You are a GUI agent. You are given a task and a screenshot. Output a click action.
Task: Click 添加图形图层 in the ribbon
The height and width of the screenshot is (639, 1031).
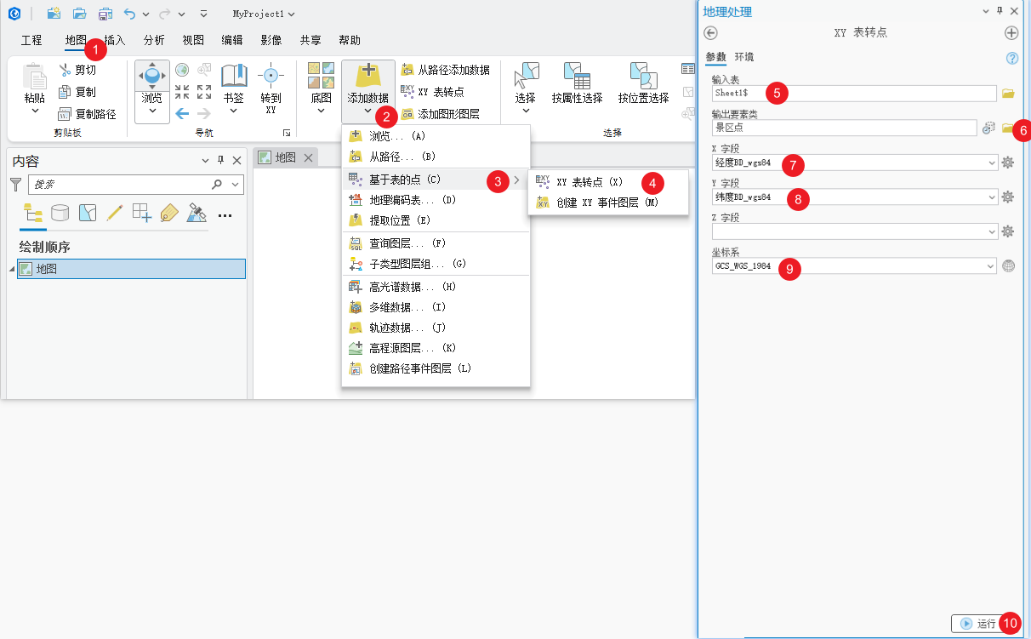(441, 114)
